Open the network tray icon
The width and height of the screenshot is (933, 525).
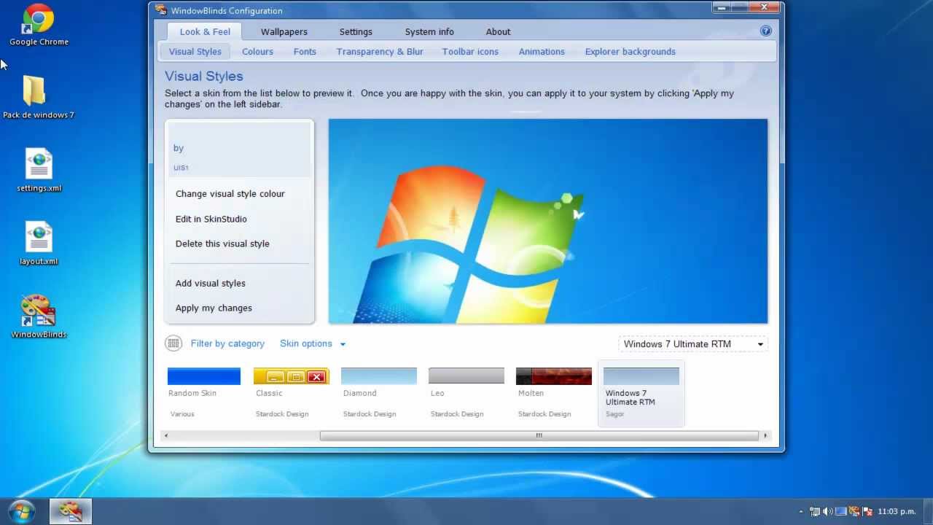click(x=815, y=512)
